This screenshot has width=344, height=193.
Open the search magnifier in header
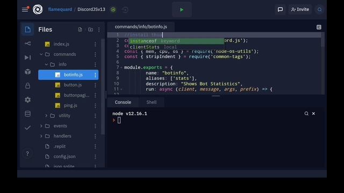(x=320, y=10)
